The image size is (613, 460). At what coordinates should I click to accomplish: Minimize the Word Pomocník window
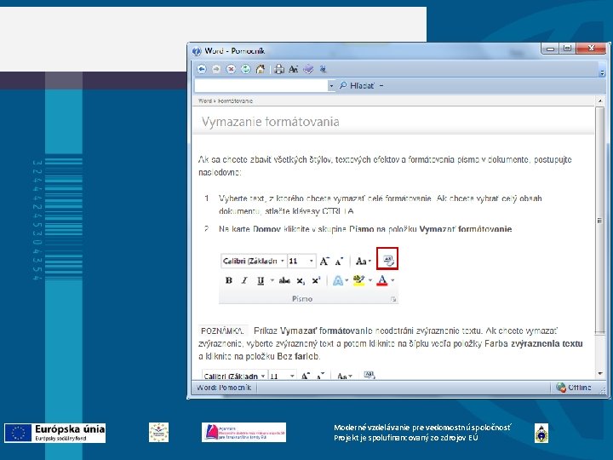[551, 49]
